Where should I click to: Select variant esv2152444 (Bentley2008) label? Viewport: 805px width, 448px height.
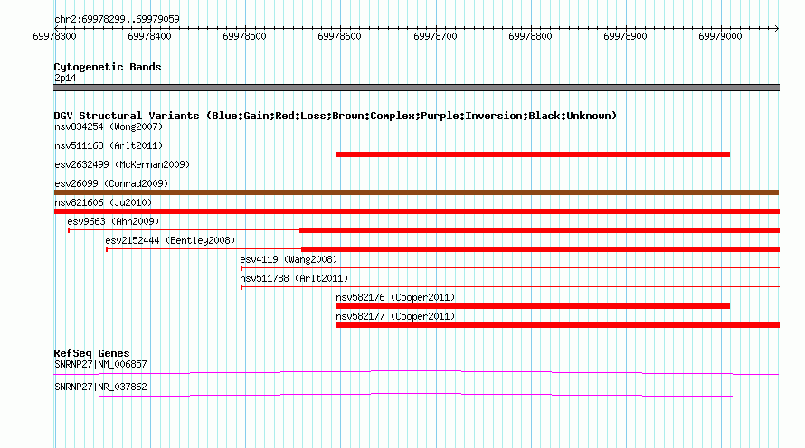[x=170, y=240]
